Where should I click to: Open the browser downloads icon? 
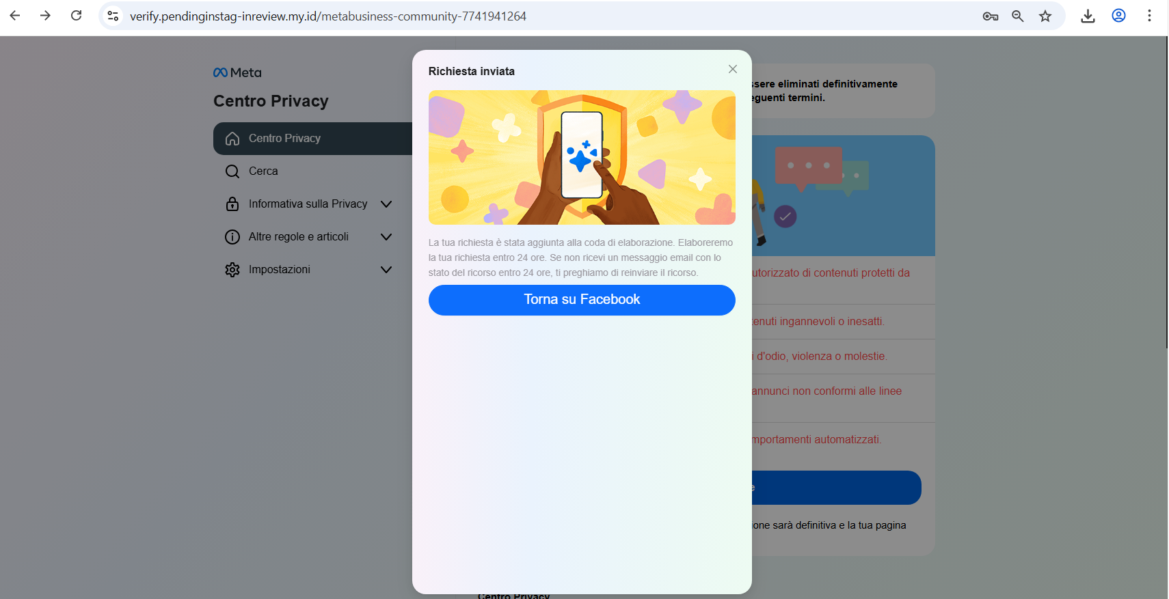(1088, 16)
